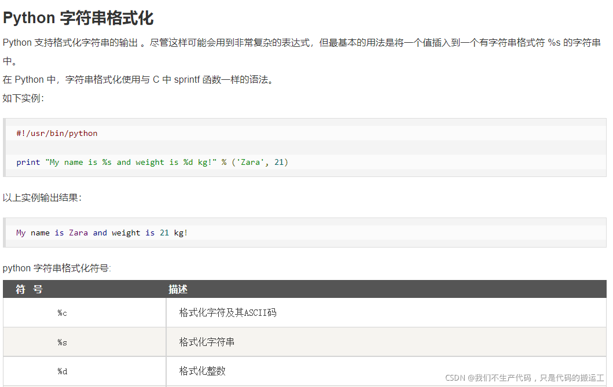
Task: Click the shebang line '#!/usr/bin/python'
Action: pos(57,133)
